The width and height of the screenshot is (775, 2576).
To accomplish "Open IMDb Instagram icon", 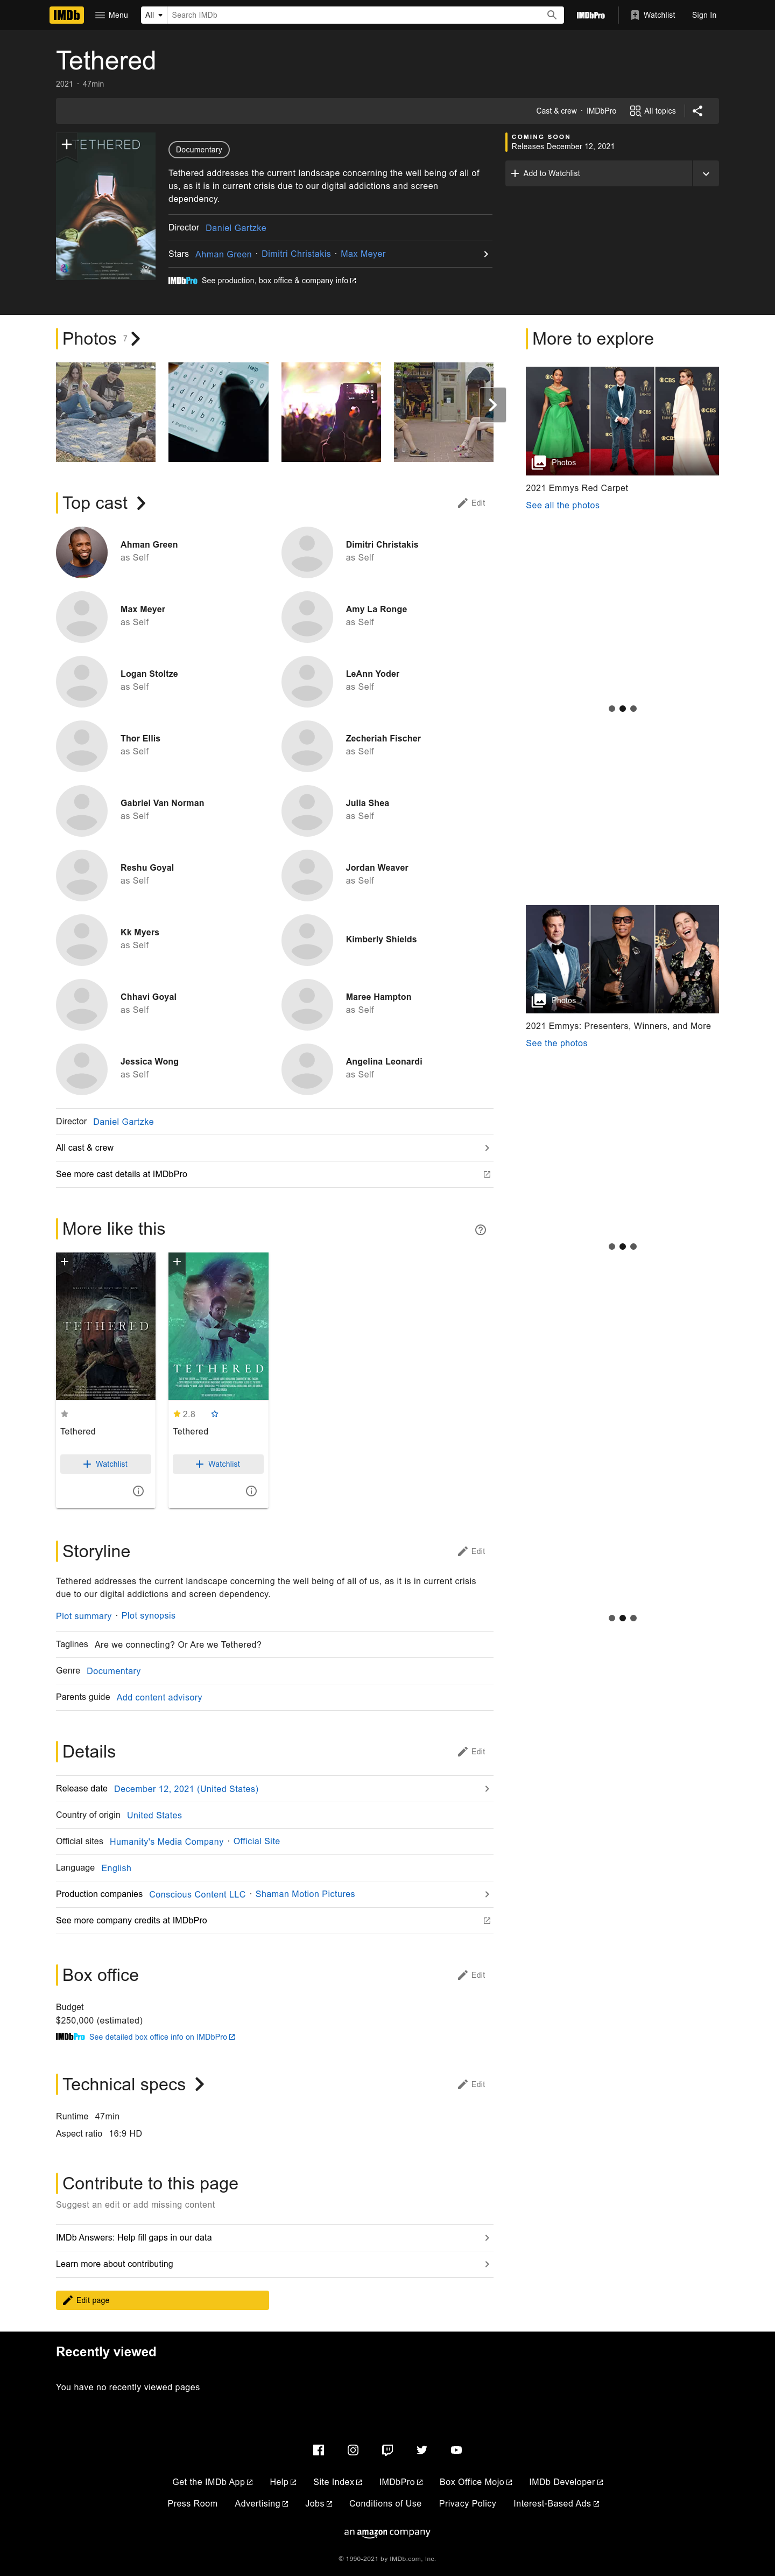I will click(x=353, y=2450).
